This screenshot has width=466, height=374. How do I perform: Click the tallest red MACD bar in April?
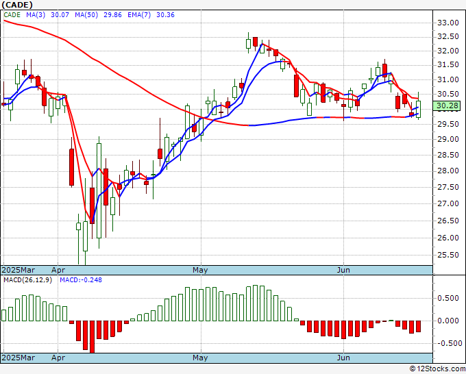coord(92,337)
